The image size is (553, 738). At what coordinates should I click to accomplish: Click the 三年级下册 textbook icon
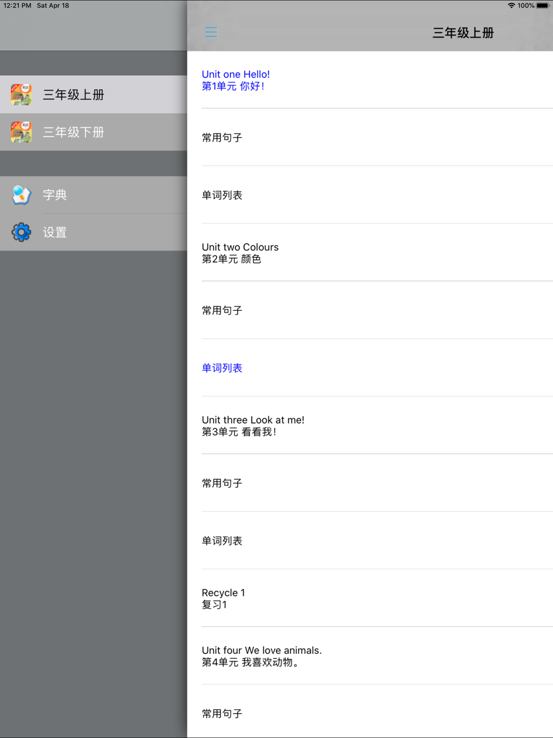tap(22, 132)
